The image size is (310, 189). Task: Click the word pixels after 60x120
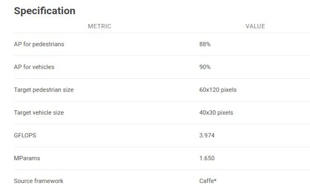tap(229, 90)
